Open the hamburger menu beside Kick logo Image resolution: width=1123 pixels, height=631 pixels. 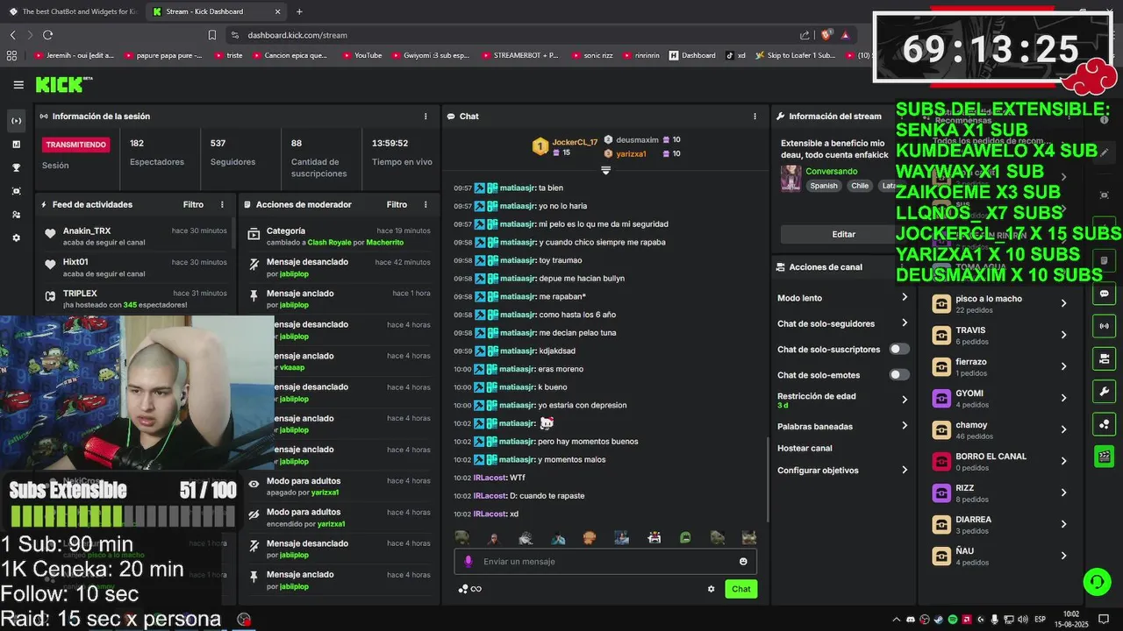(18, 85)
